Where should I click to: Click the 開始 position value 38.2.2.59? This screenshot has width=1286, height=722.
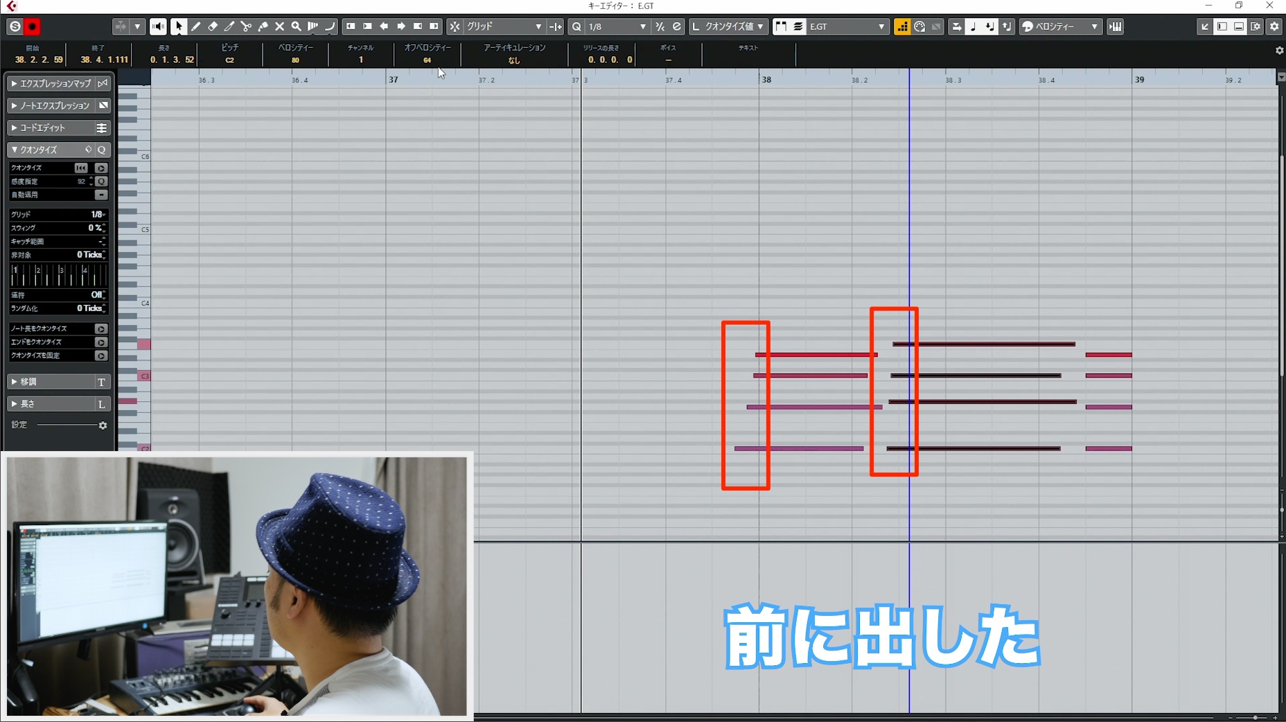[x=39, y=60]
